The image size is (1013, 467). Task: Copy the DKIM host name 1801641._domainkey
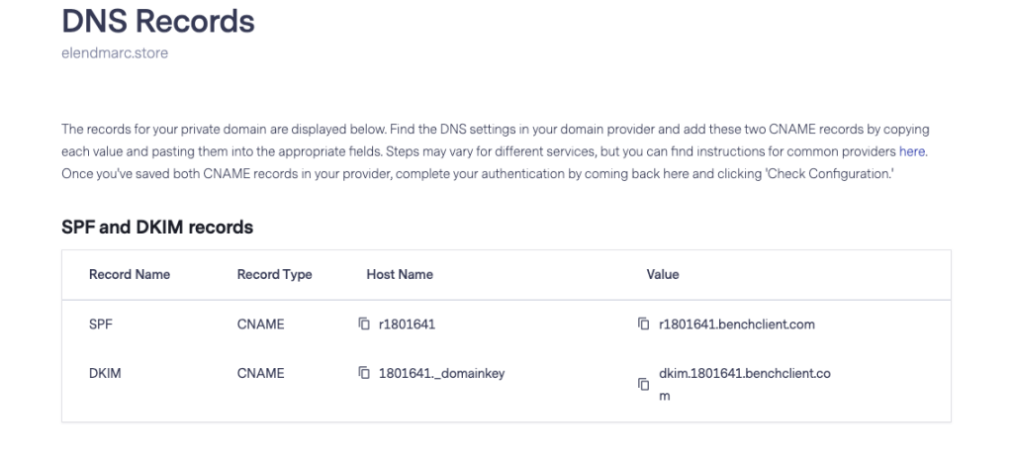362,373
